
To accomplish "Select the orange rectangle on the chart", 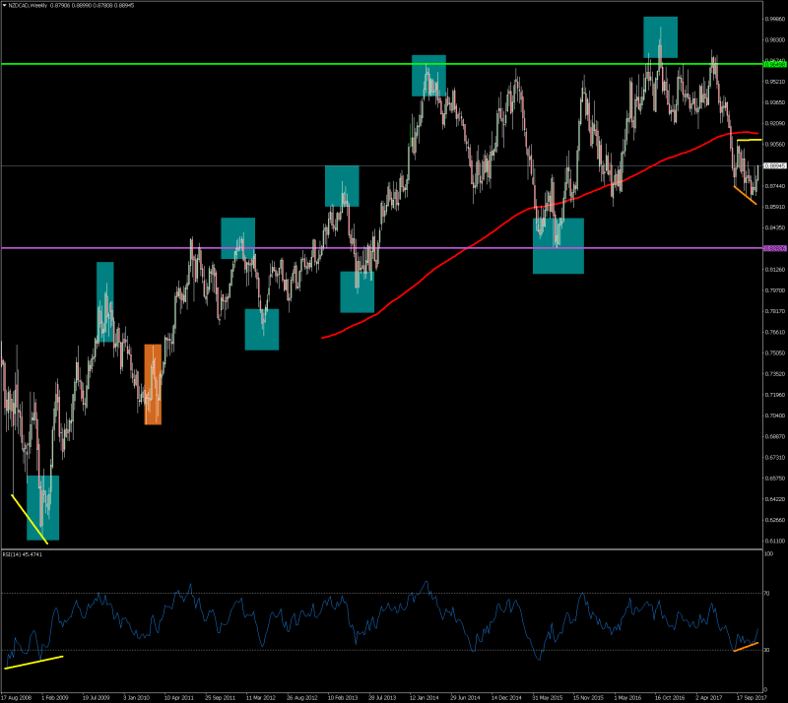I will pyautogui.click(x=153, y=384).
